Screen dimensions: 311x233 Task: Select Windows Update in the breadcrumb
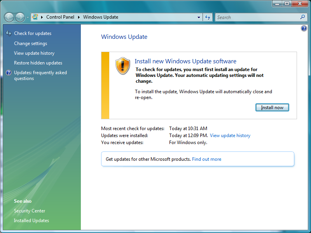(101, 17)
